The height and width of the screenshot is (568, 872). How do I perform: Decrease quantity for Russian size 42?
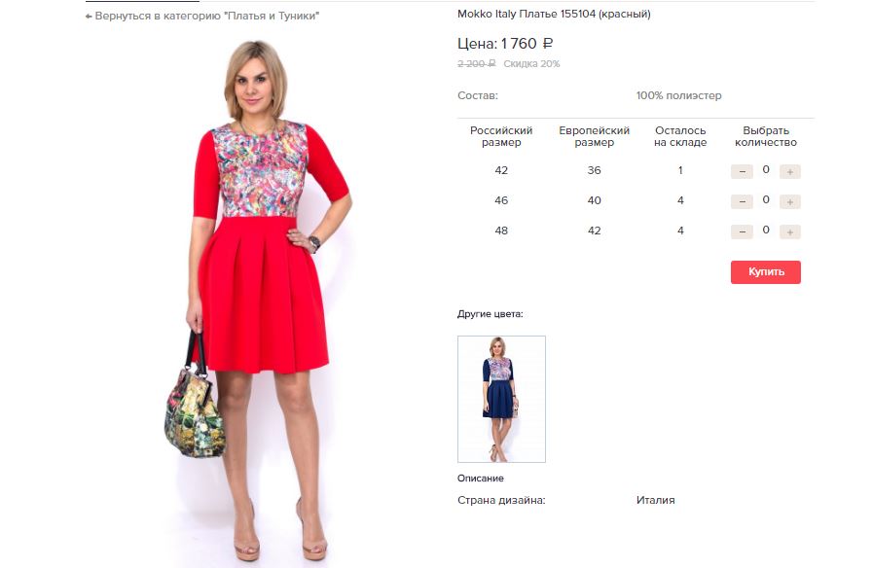tap(742, 171)
